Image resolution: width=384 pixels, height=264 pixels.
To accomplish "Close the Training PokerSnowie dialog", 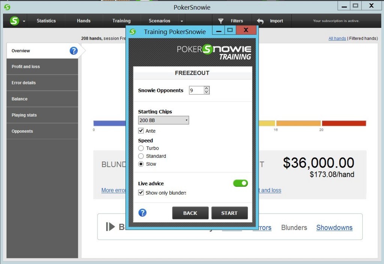I will [246, 30].
